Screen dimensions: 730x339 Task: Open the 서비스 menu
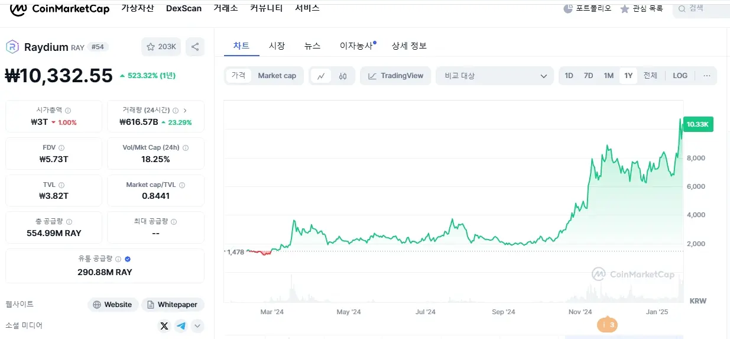[x=307, y=8]
